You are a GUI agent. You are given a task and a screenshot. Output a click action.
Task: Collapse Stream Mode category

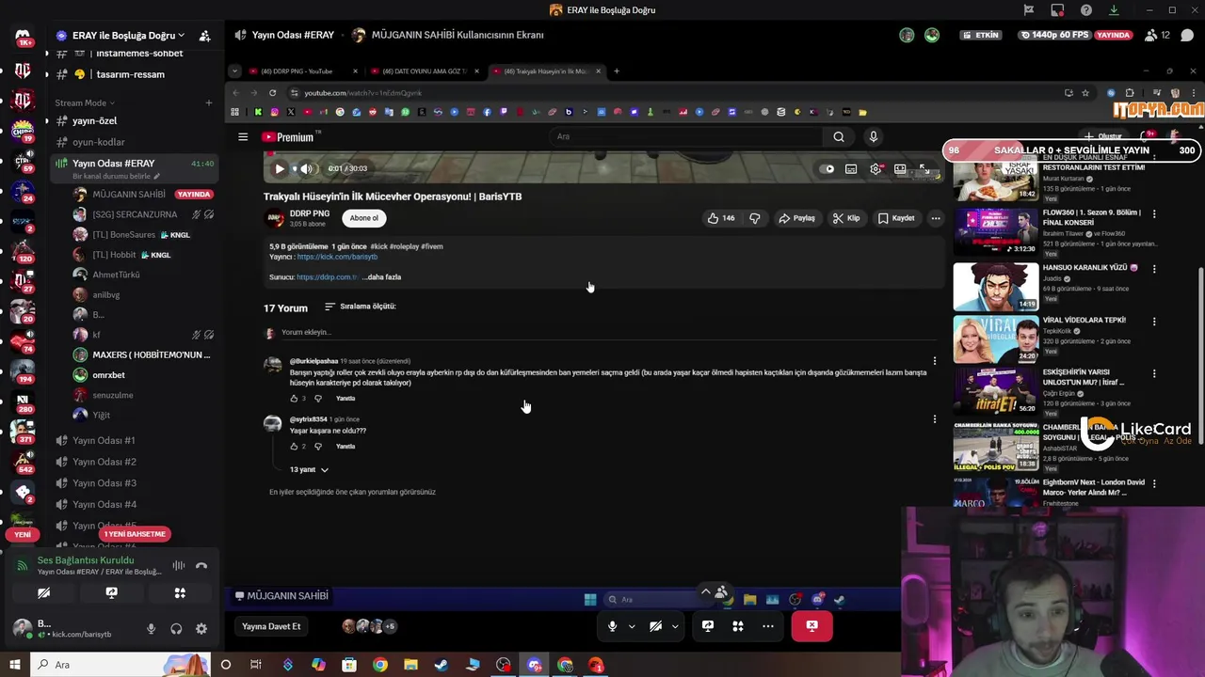point(84,102)
